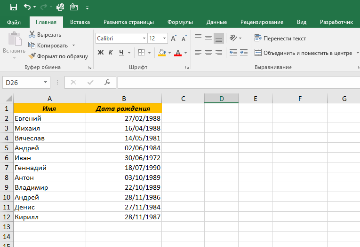Click the Save icon in the quick access toolbar

tap(14, 7)
